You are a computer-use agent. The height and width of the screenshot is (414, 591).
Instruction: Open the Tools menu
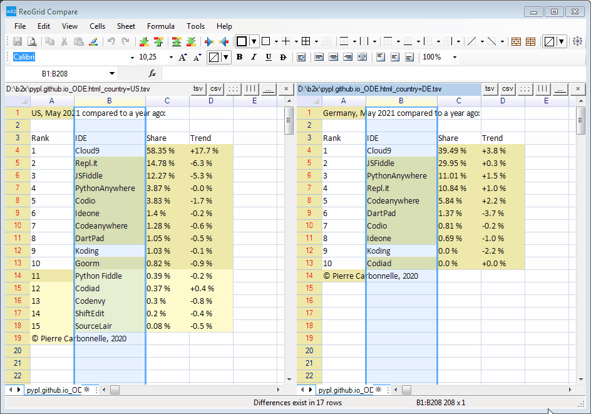coord(195,26)
